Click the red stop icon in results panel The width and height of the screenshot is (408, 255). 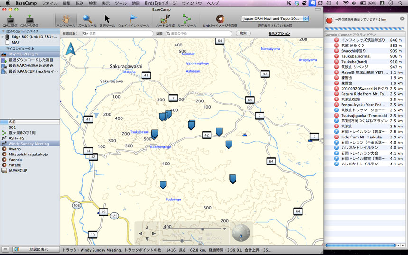(x=329, y=20)
